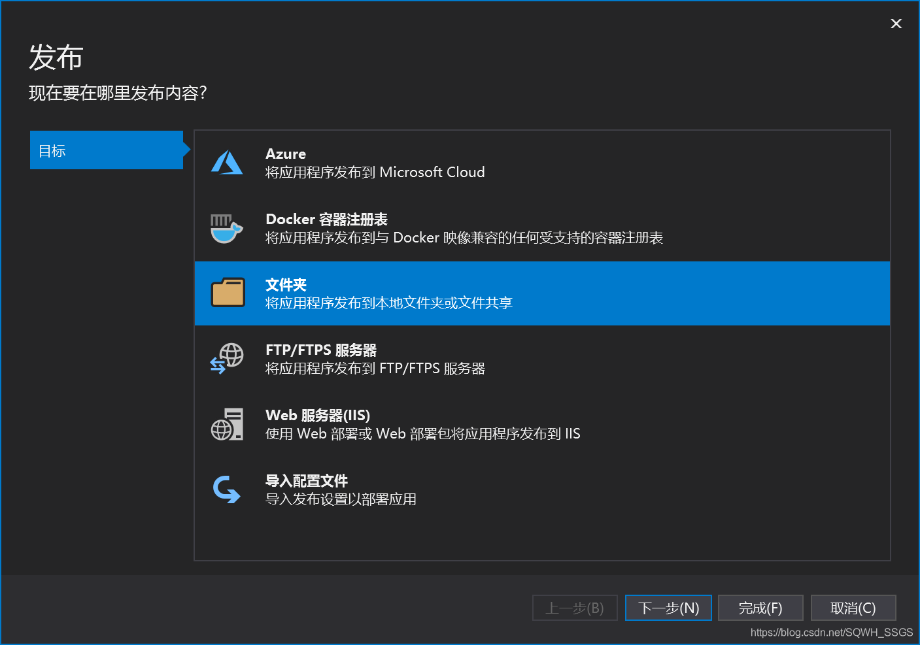Click the 上一步(B) button
920x645 pixels.
[575, 607]
